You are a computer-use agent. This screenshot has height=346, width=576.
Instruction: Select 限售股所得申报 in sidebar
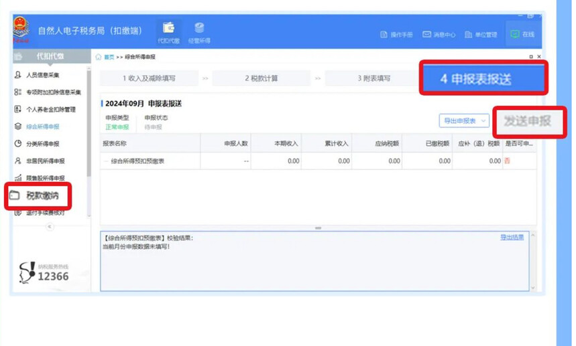(40, 178)
